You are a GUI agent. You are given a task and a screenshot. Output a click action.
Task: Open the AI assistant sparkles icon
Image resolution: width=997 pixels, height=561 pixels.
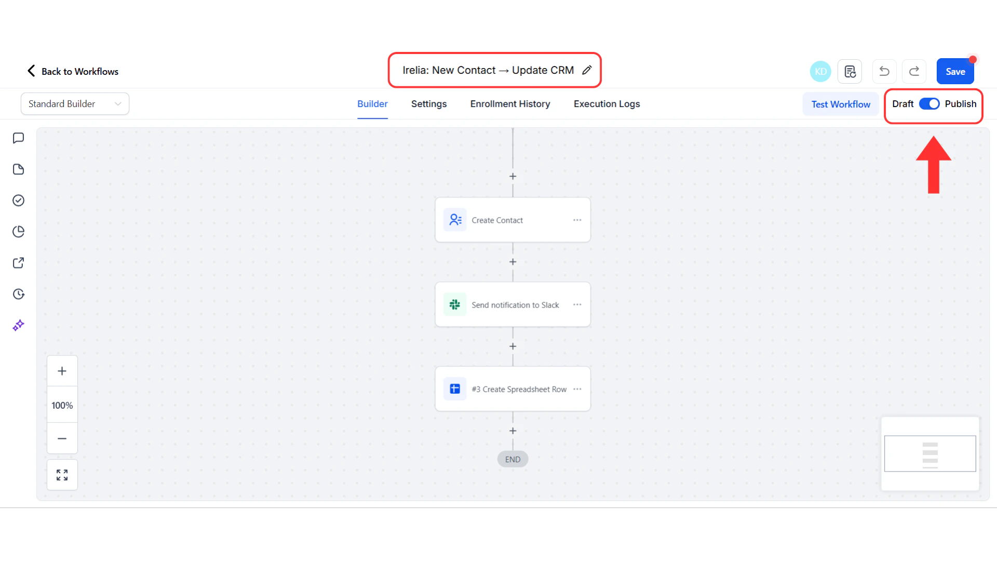click(19, 325)
